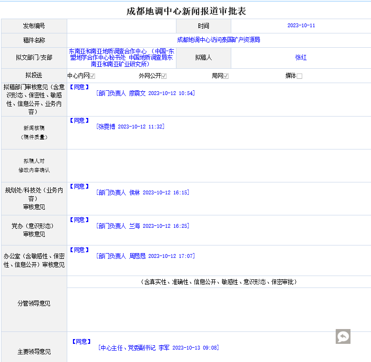The width and height of the screenshot is (371, 362).
Task: Click the empty 发布编号 field
Action: coord(121,26)
